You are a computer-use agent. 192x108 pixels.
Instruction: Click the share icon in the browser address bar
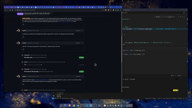(103, 10)
